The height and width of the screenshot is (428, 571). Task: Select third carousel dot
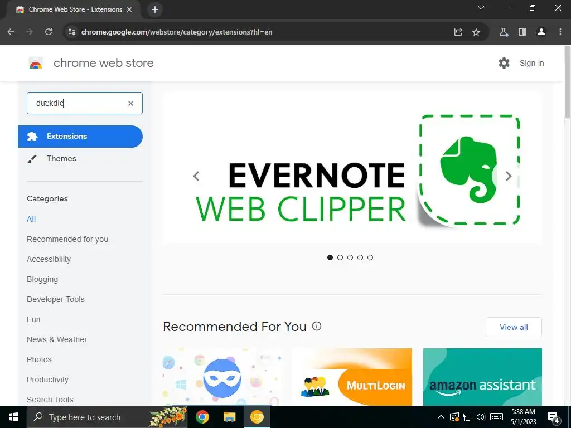click(x=350, y=257)
